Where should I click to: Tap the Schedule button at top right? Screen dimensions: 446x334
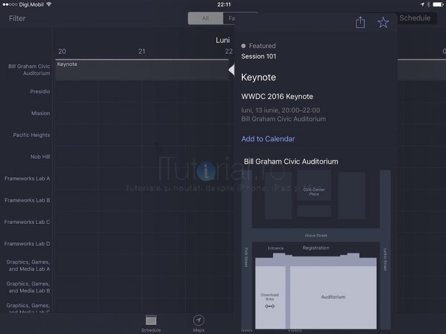click(415, 18)
